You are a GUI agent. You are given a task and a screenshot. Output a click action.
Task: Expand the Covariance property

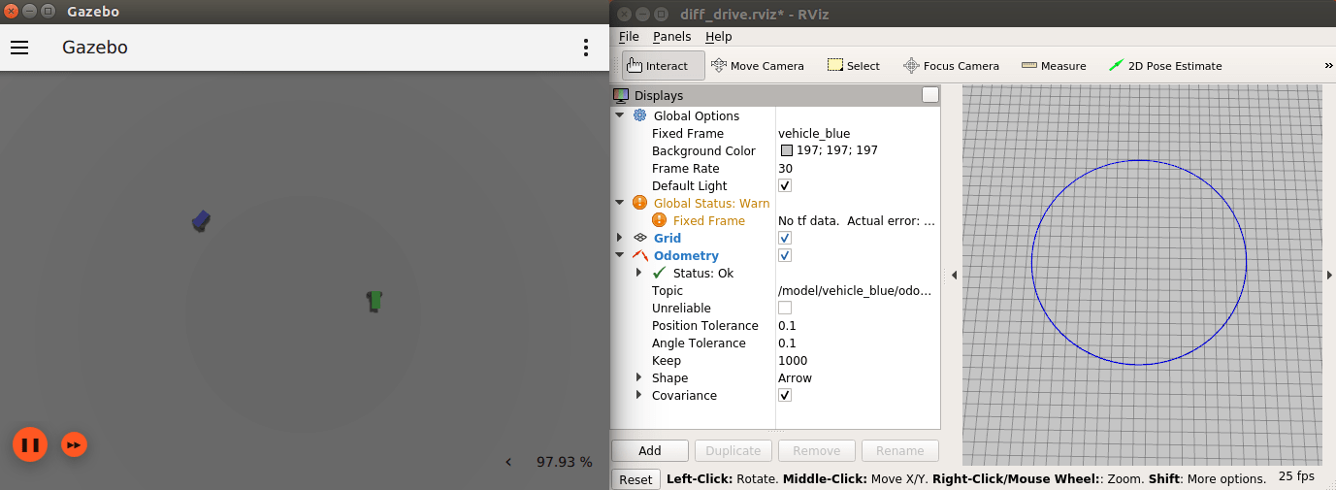[x=638, y=395]
